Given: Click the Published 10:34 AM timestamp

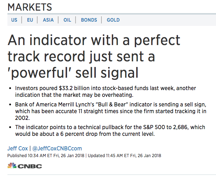Looking at the screenshot, I should (46, 156).
